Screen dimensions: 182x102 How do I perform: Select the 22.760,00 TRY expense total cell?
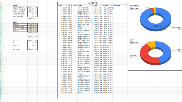pos(32,33)
